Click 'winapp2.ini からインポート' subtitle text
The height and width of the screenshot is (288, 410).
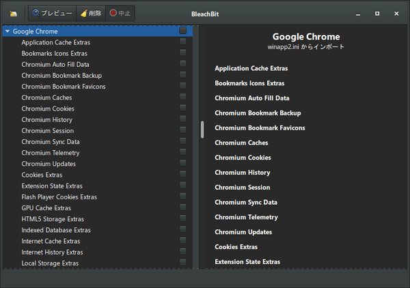[x=306, y=47]
